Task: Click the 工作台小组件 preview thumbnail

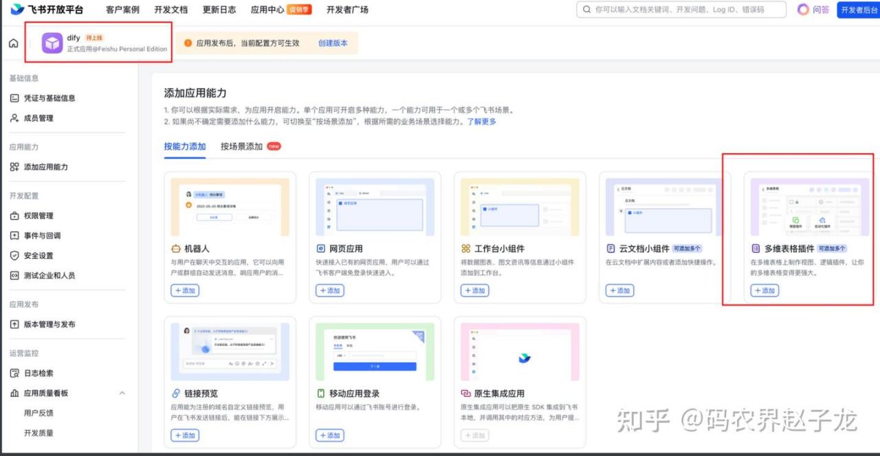Action: pyautogui.click(x=520, y=207)
